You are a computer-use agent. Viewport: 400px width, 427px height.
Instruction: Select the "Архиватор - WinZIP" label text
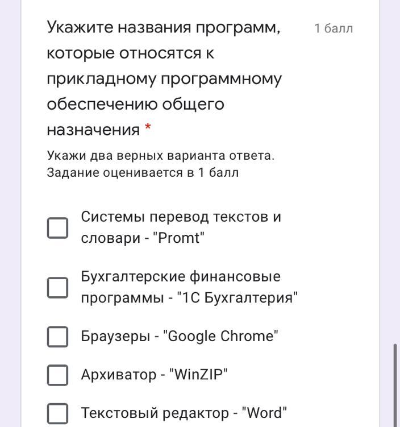tap(154, 375)
